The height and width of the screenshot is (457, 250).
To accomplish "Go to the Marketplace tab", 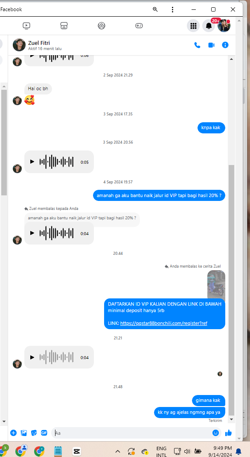I will (x=64, y=26).
